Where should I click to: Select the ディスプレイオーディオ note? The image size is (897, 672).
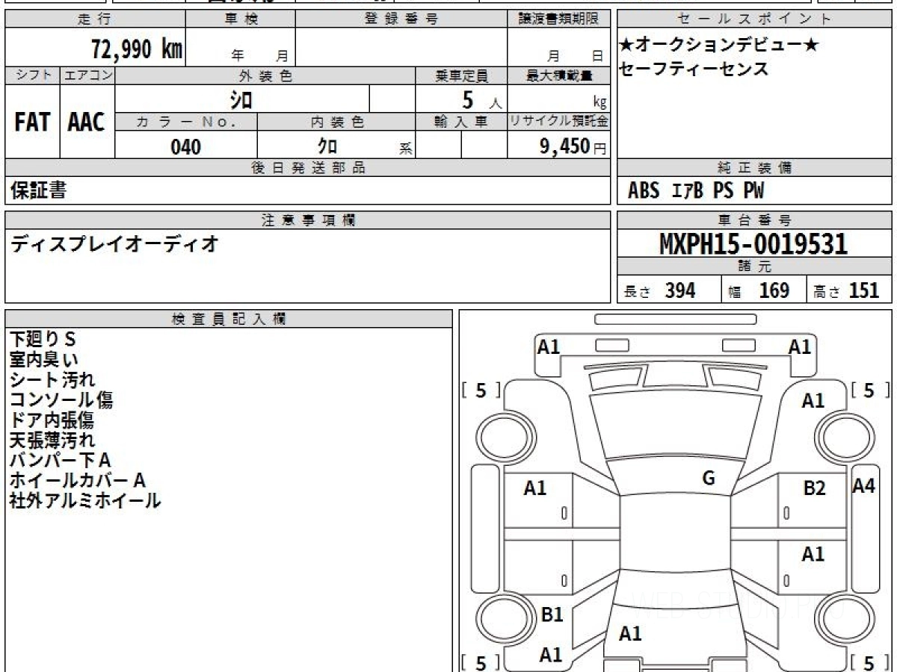click(114, 243)
